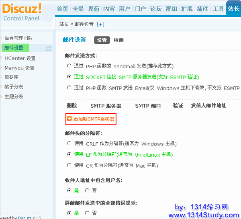Choose CRLF as mail header separator
Viewport: 241px width, 219px height.
[69, 143]
